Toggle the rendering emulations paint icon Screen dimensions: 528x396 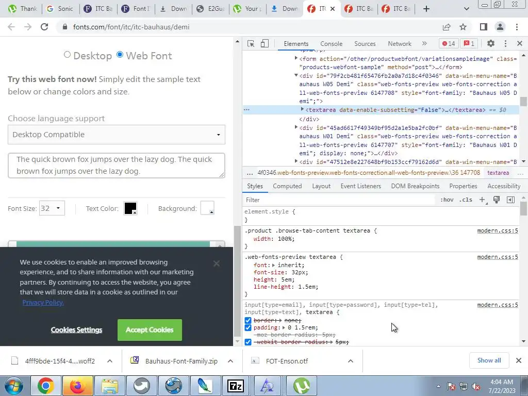coord(497,200)
